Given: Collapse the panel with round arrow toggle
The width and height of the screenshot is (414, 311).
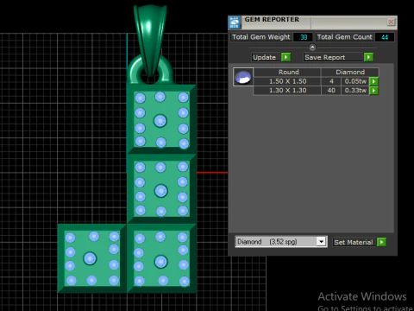Looking at the screenshot, I should (312, 47).
